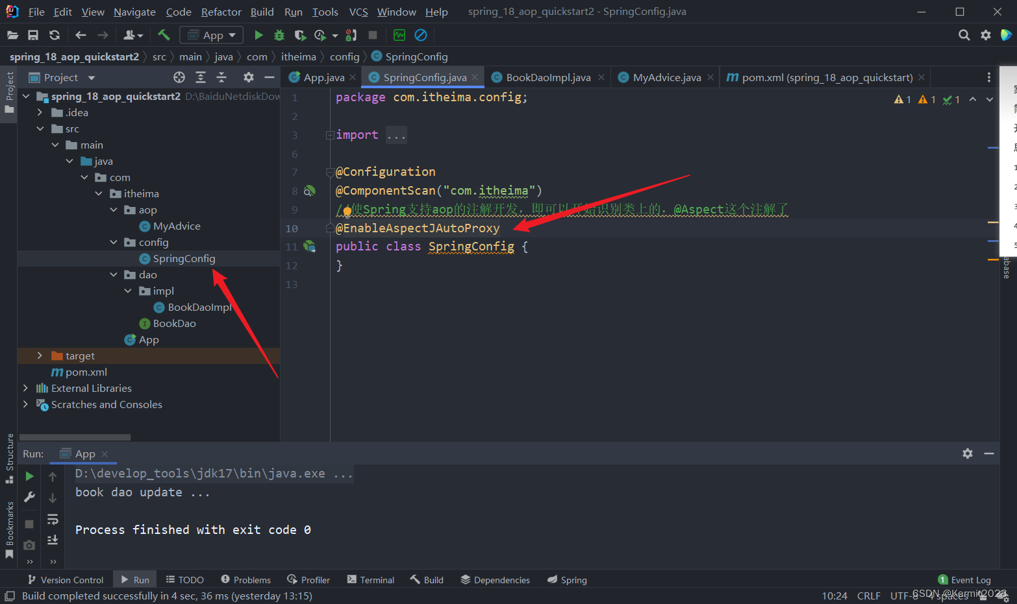Click the gutter icon beside line 11

click(310, 247)
